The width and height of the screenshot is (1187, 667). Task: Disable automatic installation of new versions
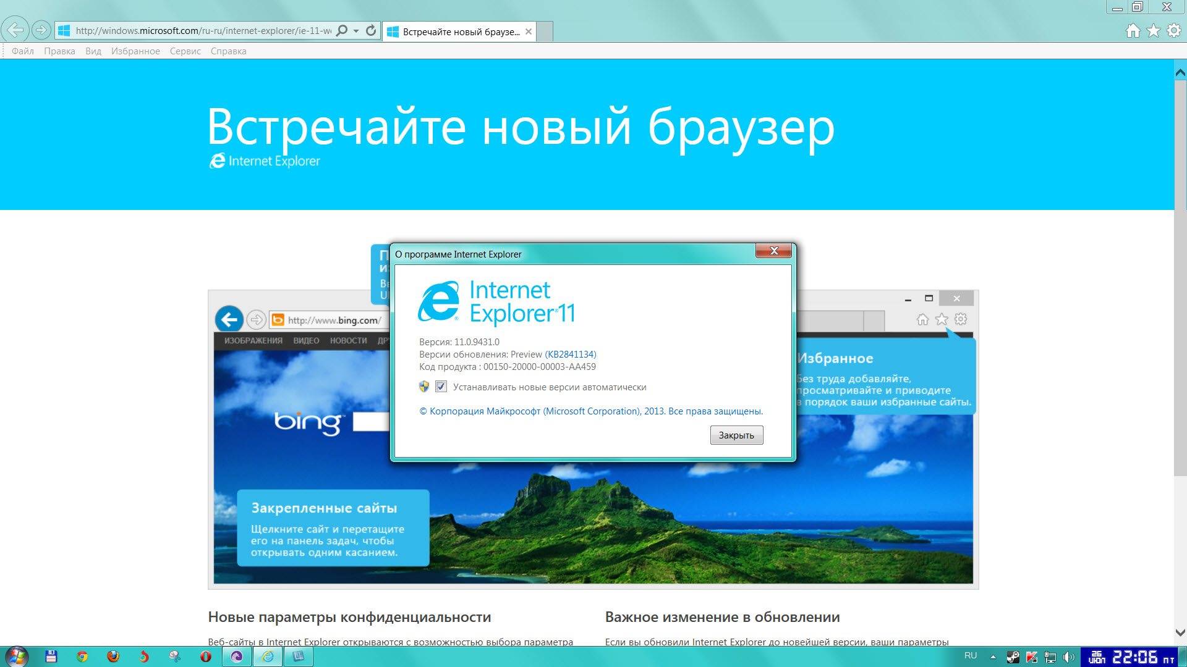[x=441, y=387]
